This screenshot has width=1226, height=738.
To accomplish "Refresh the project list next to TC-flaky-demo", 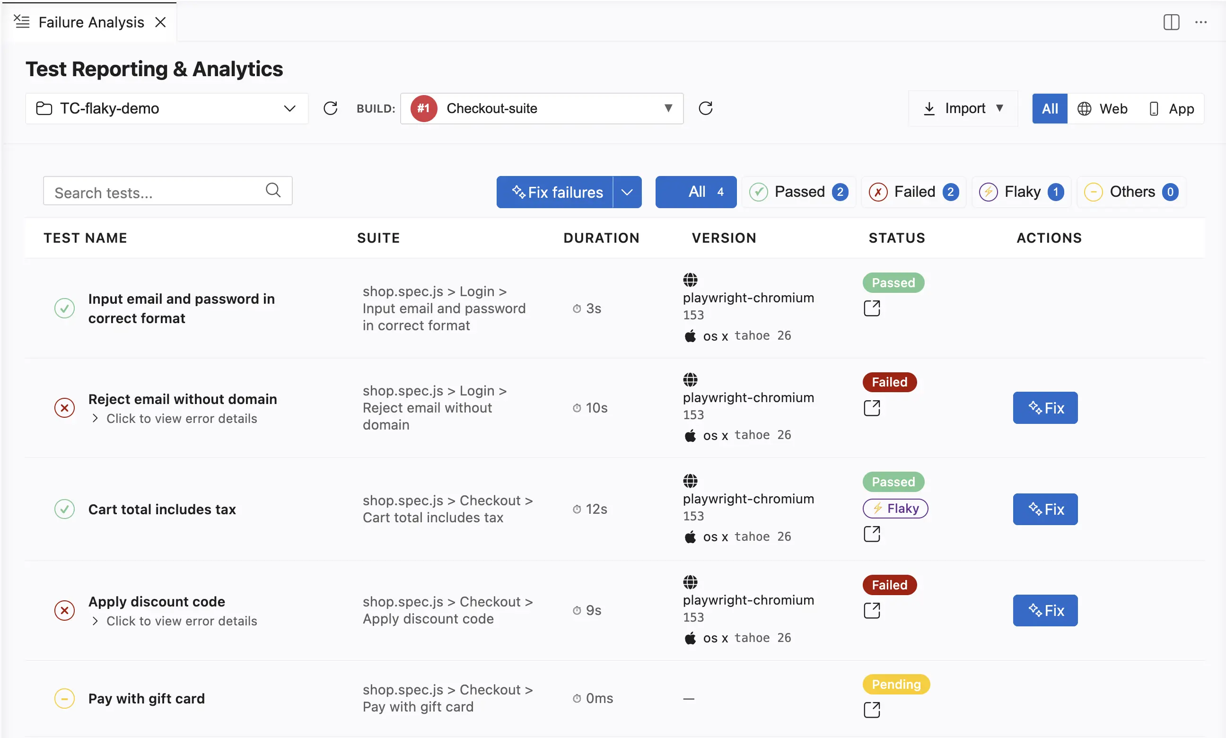I will (330, 108).
